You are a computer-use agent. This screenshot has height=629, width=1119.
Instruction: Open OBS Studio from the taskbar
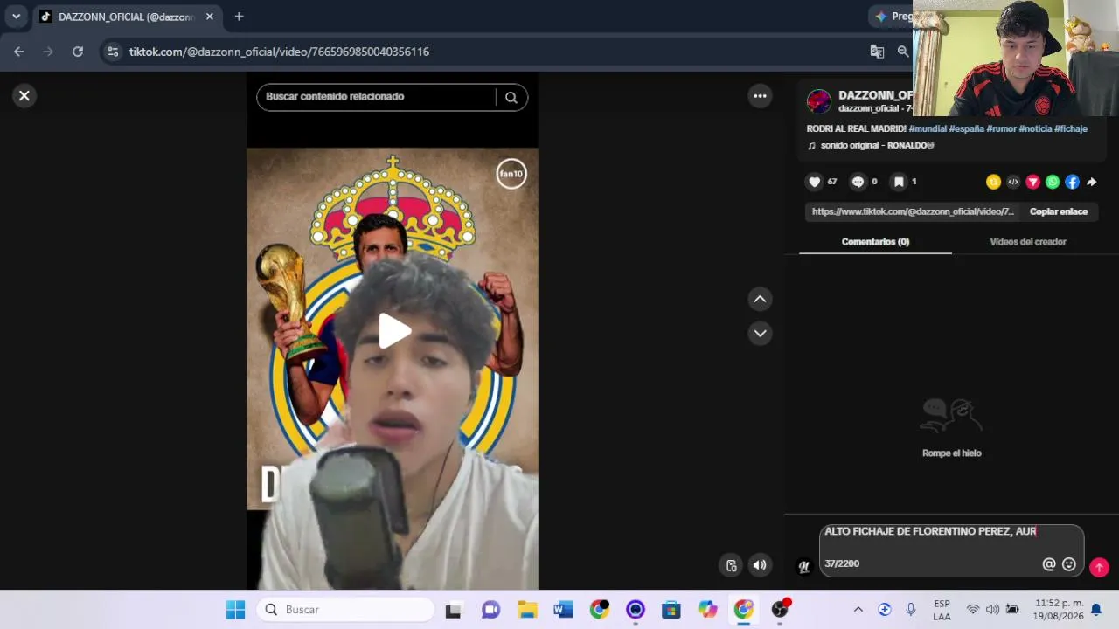[x=780, y=610]
